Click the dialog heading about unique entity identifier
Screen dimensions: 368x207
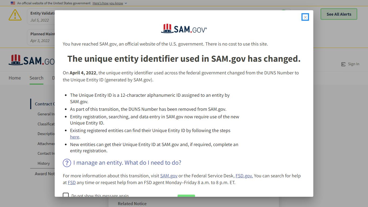tap(184, 58)
